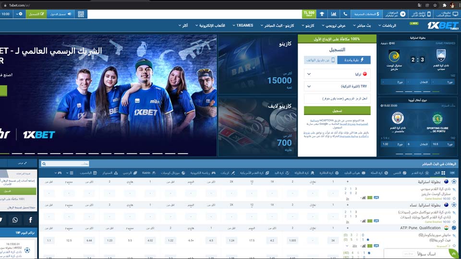The height and width of the screenshot is (259, 461).
Task: Expand the 1XGAMES menu
Action: (x=243, y=25)
